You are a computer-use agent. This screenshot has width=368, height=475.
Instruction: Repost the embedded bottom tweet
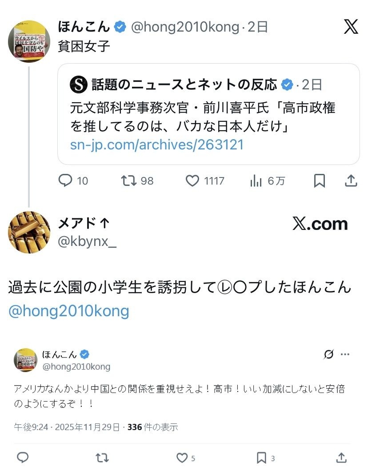point(102,458)
